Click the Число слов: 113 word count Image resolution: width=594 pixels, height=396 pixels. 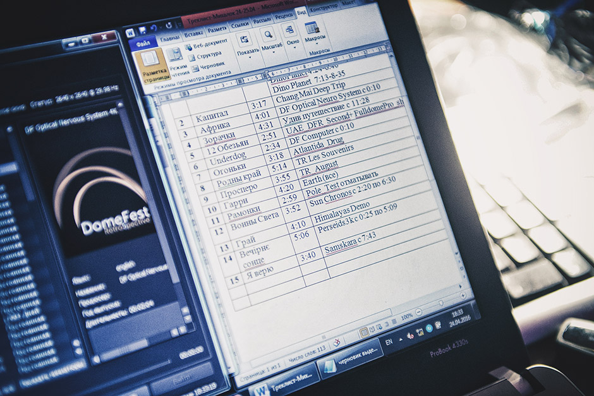coord(306,354)
